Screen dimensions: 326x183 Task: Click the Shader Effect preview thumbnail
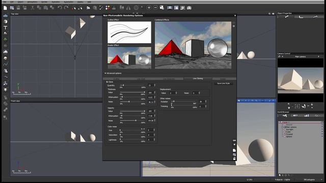pos(129,57)
